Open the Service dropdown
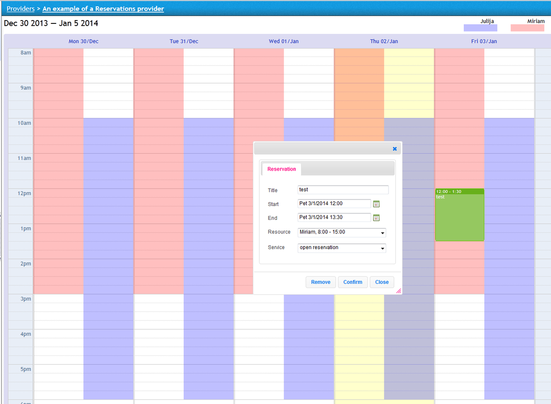This screenshot has width=551, height=404. (x=342, y=248)
